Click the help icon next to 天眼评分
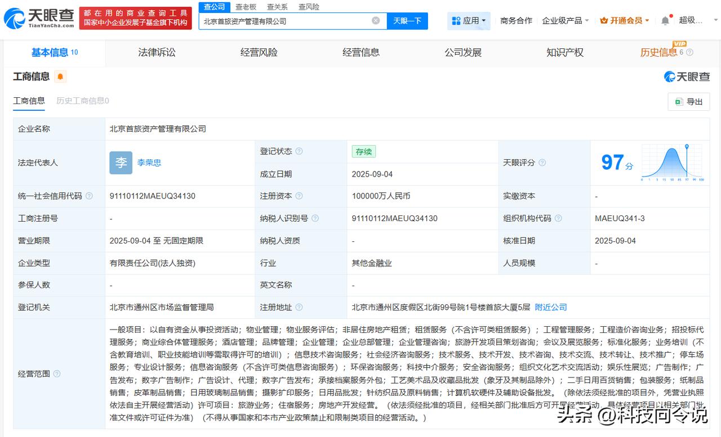 542,163
